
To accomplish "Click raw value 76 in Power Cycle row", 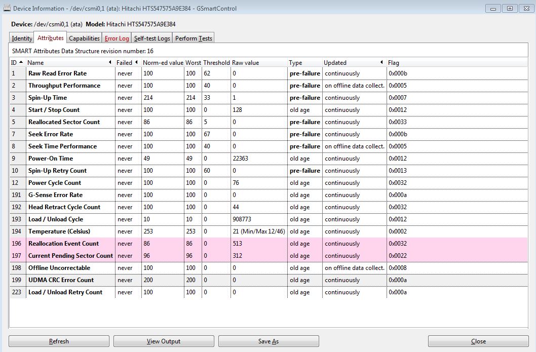I will (x=236, y=183).
